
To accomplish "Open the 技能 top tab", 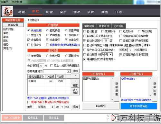I will tap(49, 12).
